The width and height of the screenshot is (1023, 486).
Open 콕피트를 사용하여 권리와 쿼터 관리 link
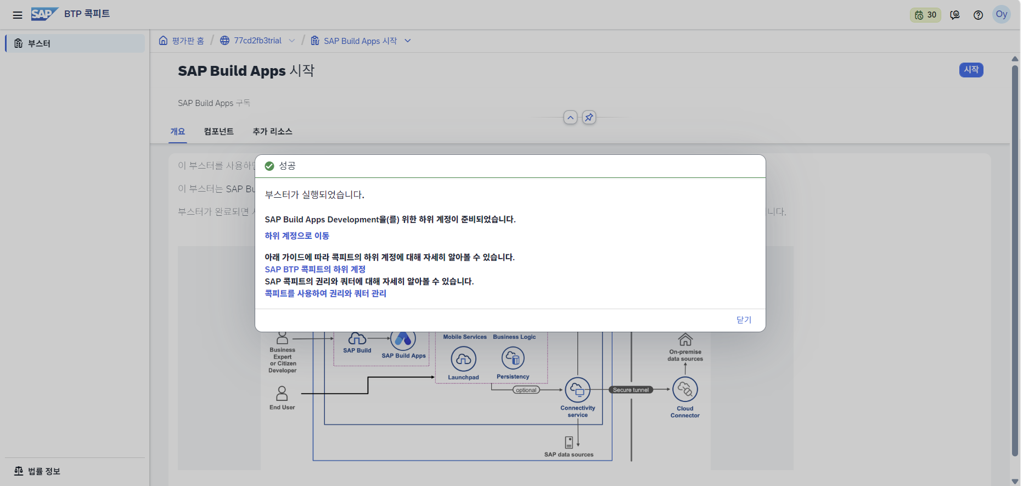(x=325, y=293)
